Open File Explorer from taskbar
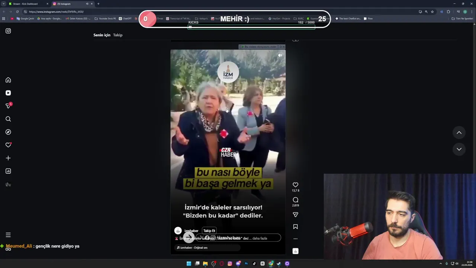476x268 pixels. pos(205,264)
